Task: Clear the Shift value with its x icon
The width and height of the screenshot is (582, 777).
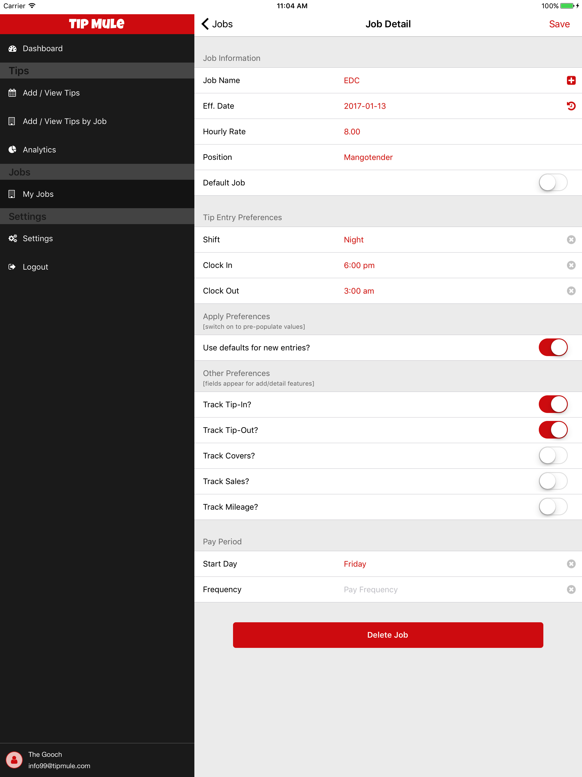Action: pyautogui.click(x=571, y=239)
